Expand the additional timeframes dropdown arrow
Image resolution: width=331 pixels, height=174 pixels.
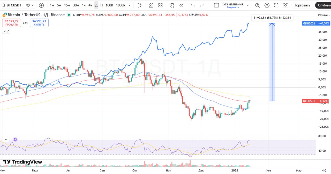tap(130, 5)
